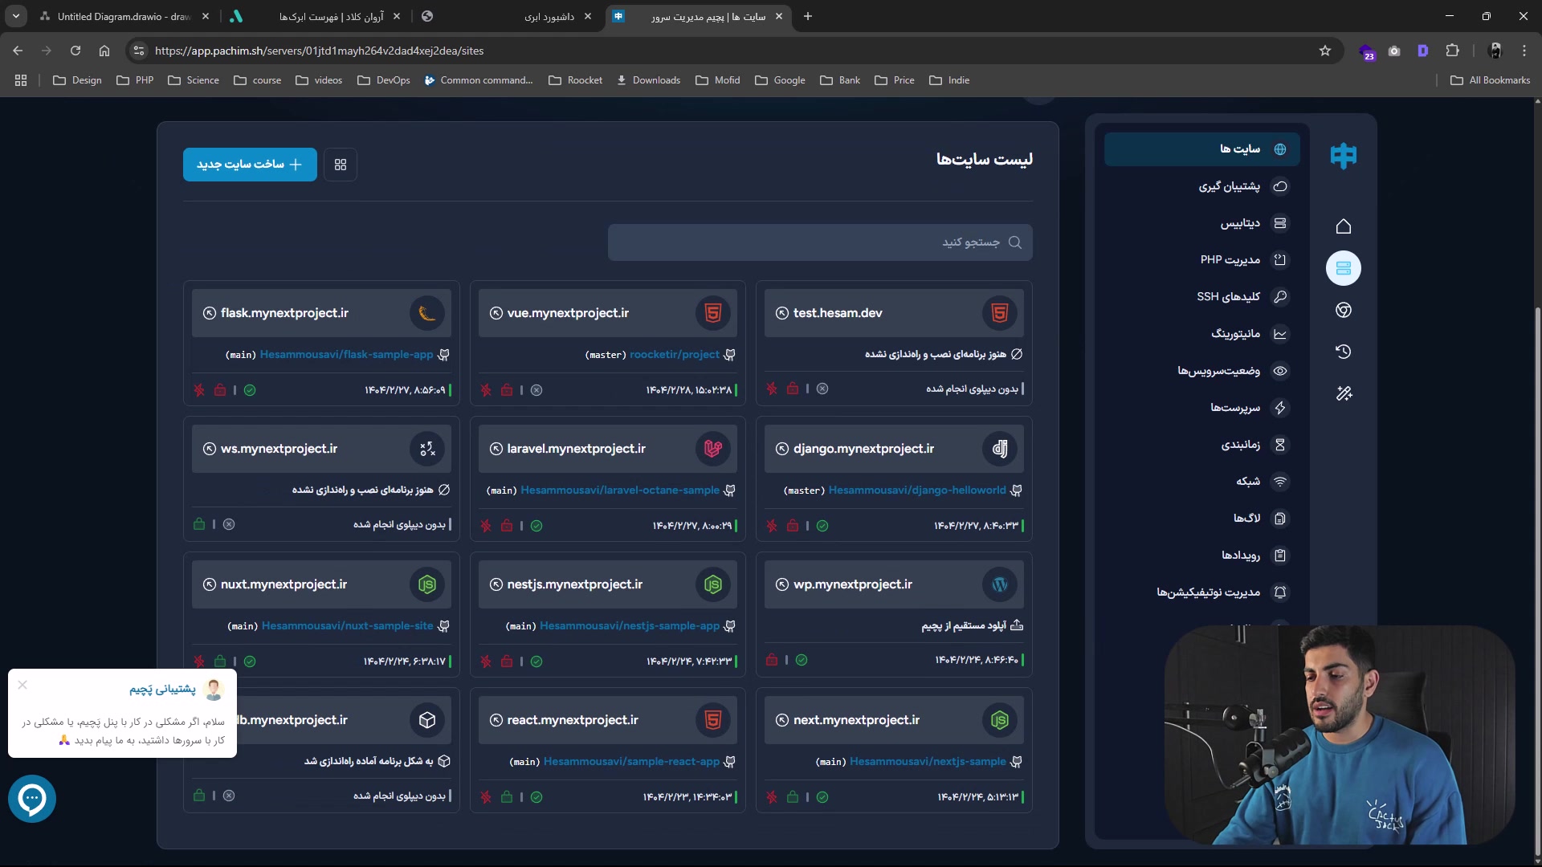
Task: Click the WordPress icon on wp.mynextproject.ir
Action: point(999,584)
